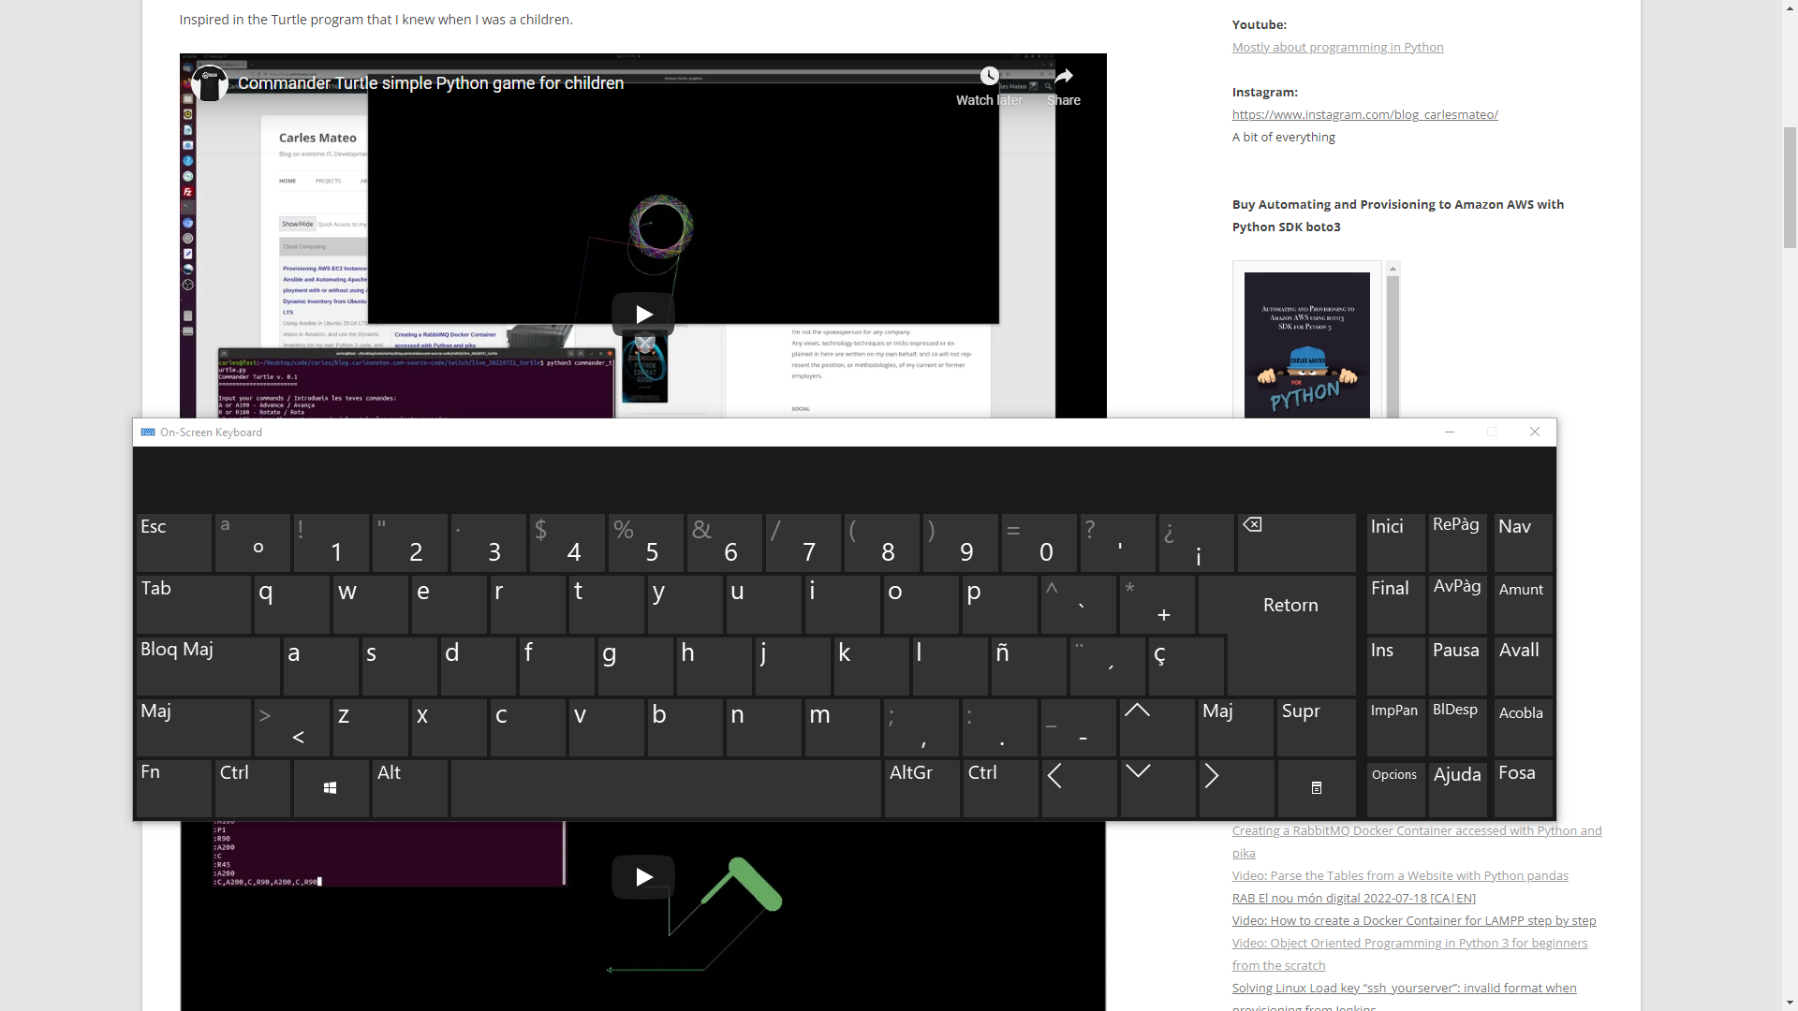This screenshot has height=1011, width=1798.
Task: Toggle the Alt key
Action: pyautogui.click(x=409, y=788)
